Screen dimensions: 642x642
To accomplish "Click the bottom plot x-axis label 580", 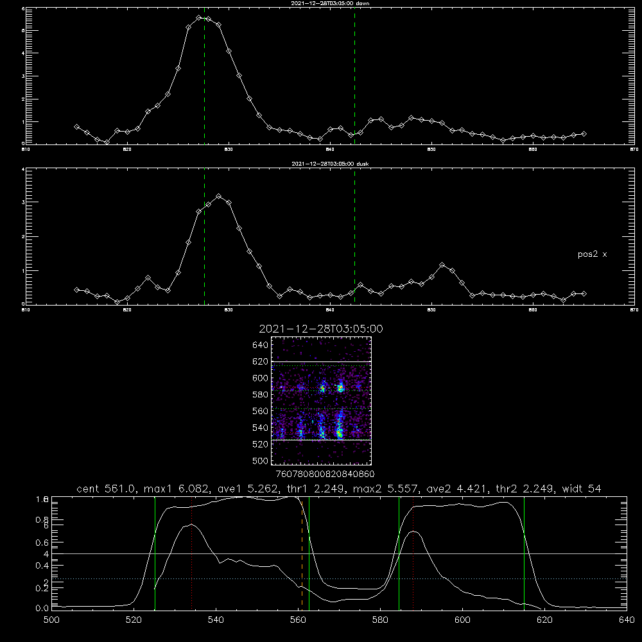I will (x=380, y=620).
